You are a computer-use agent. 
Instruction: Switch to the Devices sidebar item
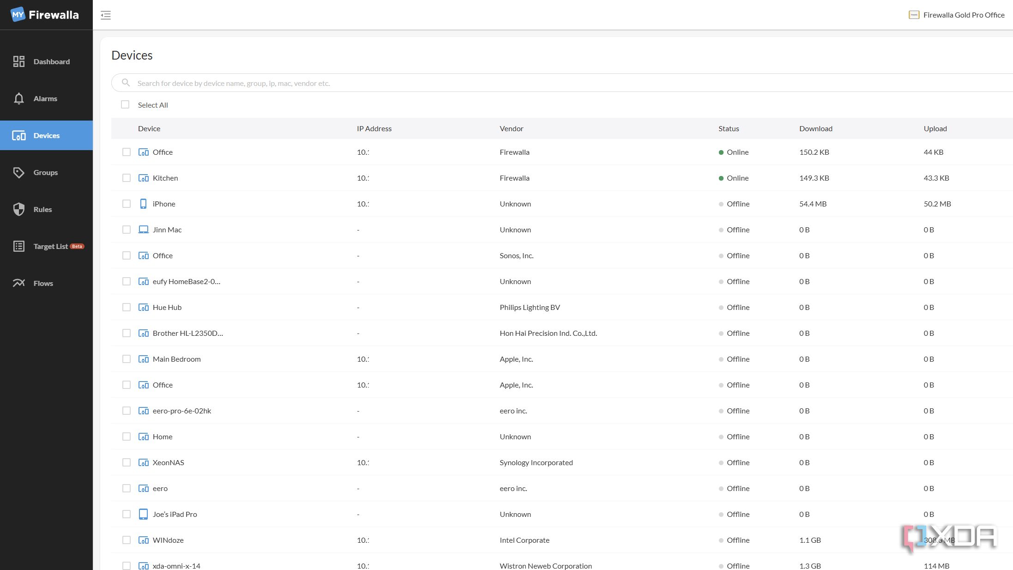[x=46, y=135]
